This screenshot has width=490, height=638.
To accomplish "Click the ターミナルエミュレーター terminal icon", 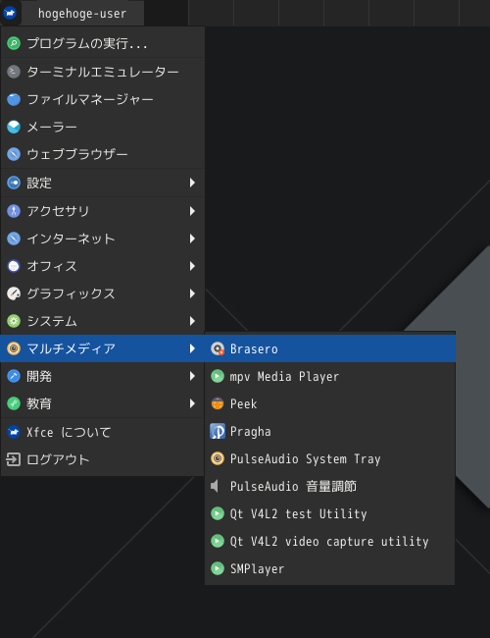I will coord(14,72).
